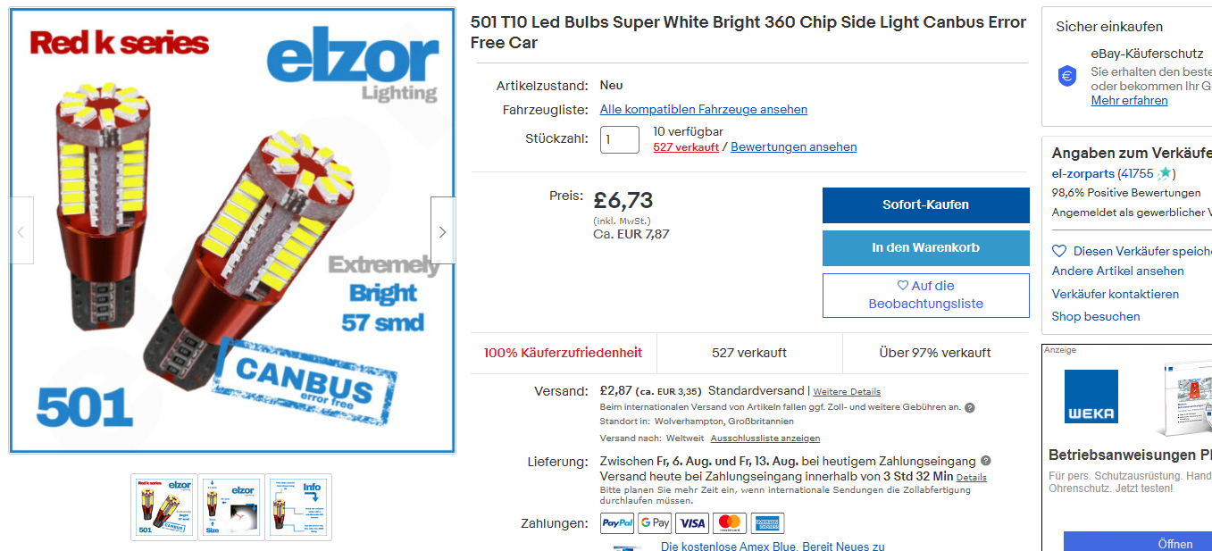
Task: Click the Visa card icon
Action: [x=692, y=523]
